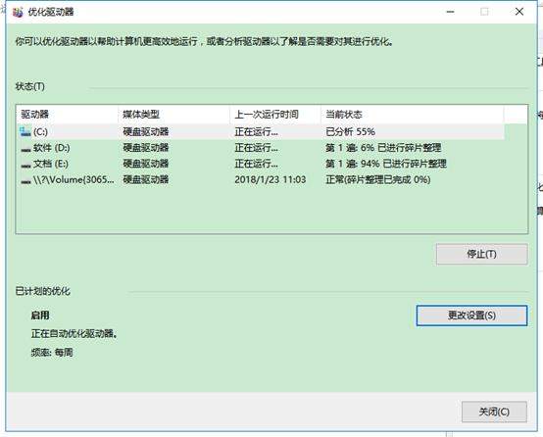
Task: Sort by 驱动器 column header
Action: [68, 115]
